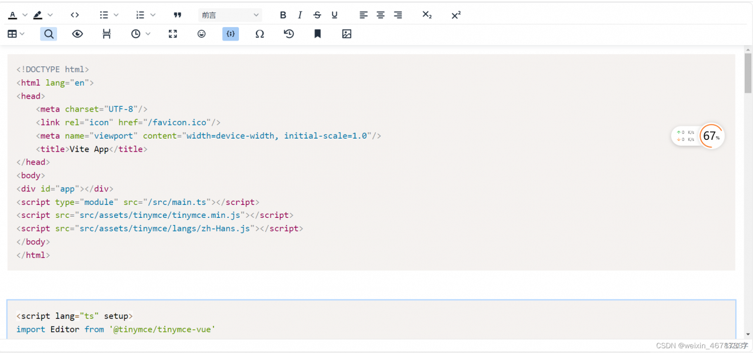Restore the last draft
Screen dimensions: 753x353
click(x=289, y=34)
